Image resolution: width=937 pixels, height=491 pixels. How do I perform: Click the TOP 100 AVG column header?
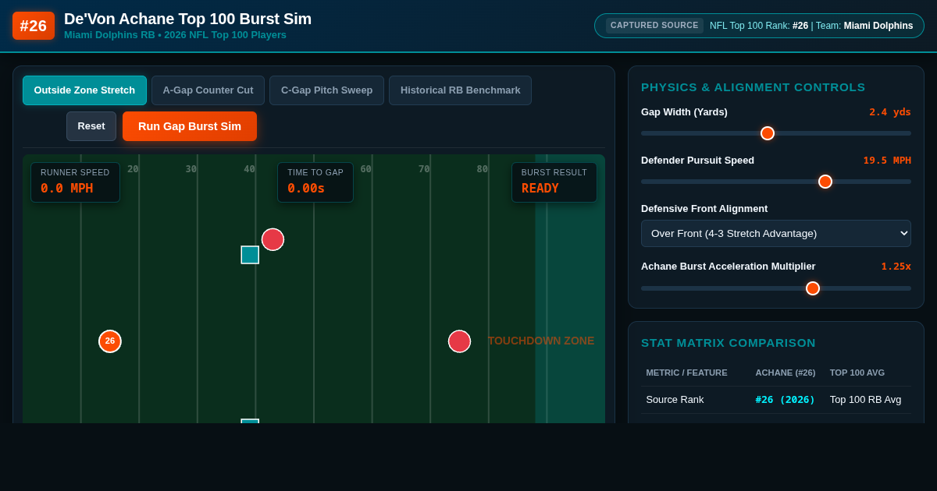pos(857,373)
